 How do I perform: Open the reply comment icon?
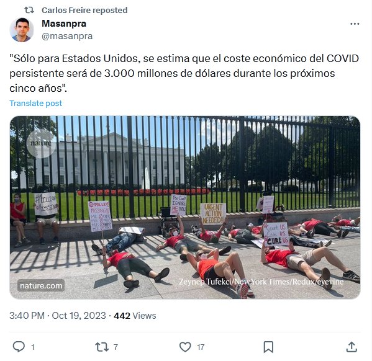pos(19,347)
